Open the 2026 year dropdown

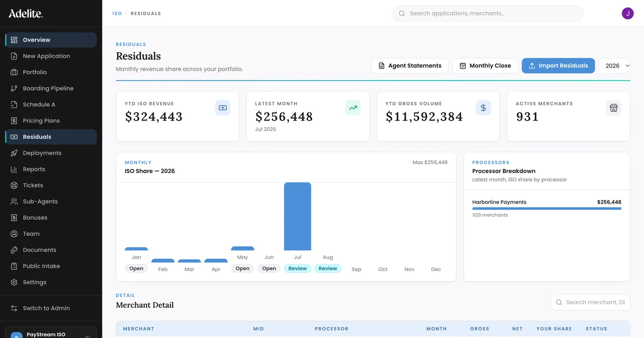614,66
